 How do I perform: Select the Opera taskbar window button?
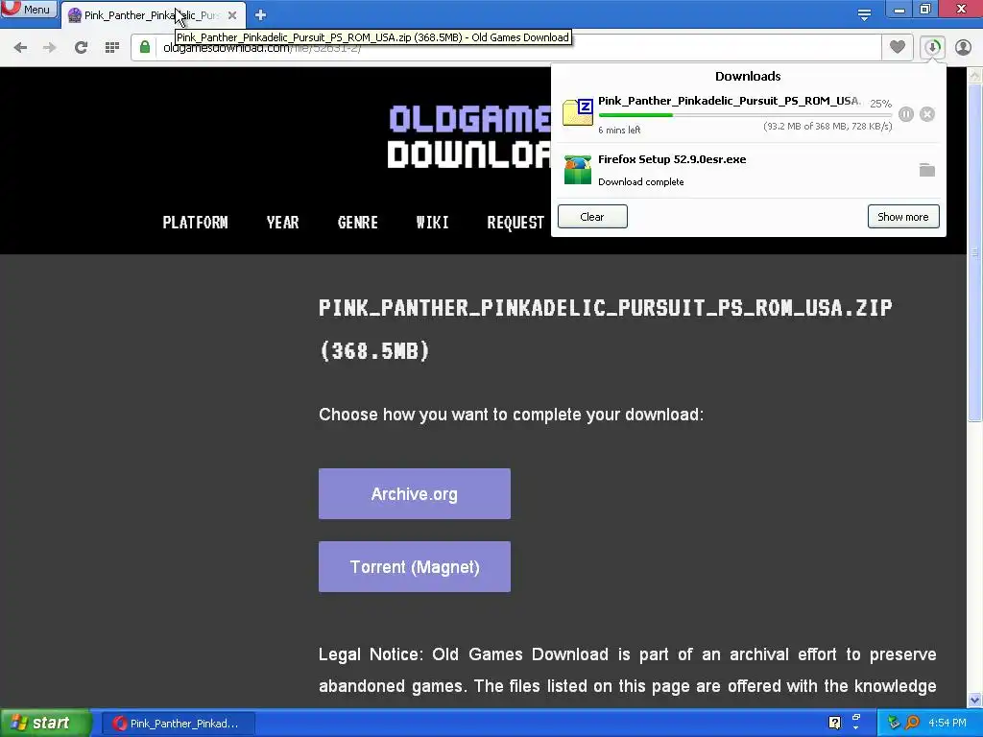coord(178,724)
